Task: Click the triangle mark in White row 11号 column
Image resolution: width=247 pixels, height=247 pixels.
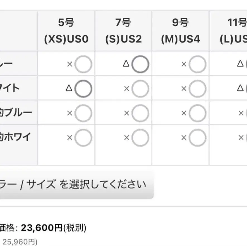Action: [x=240, y=88]
